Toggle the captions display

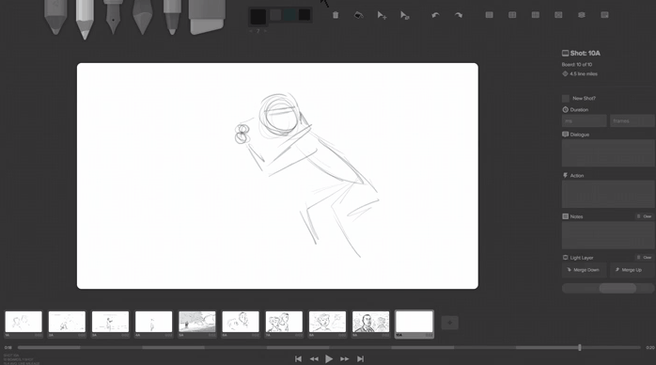(604, 15)
